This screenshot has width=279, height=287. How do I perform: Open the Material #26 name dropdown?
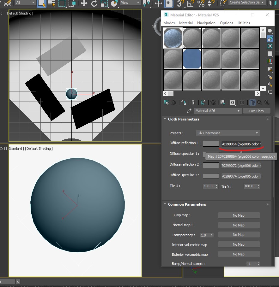click(217, 111)
